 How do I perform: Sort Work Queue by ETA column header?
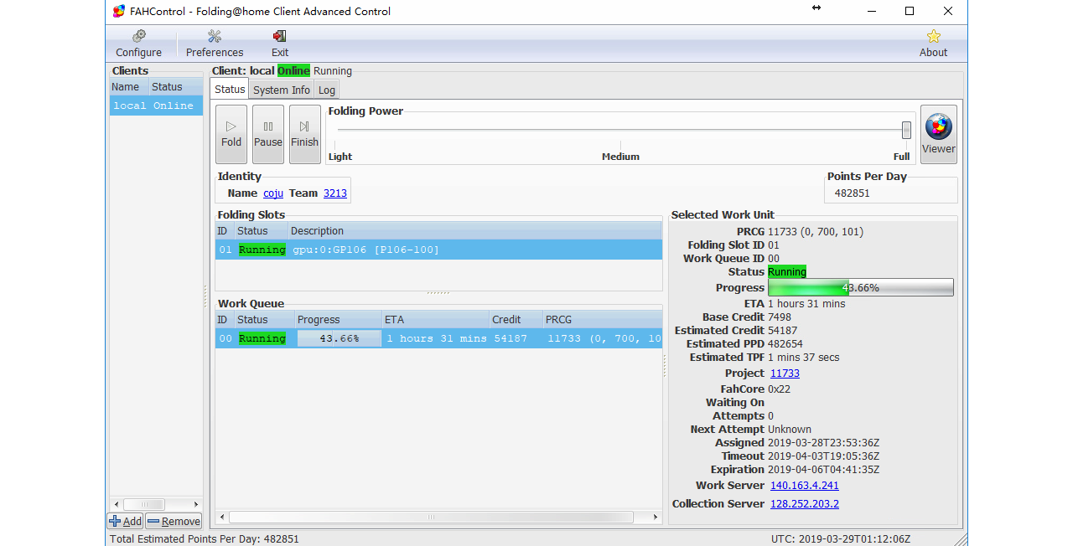(436, 320)
